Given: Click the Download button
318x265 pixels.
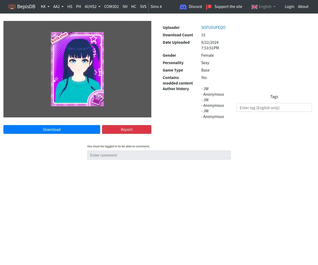Looking at the screenshot, I should coord(52,129).
